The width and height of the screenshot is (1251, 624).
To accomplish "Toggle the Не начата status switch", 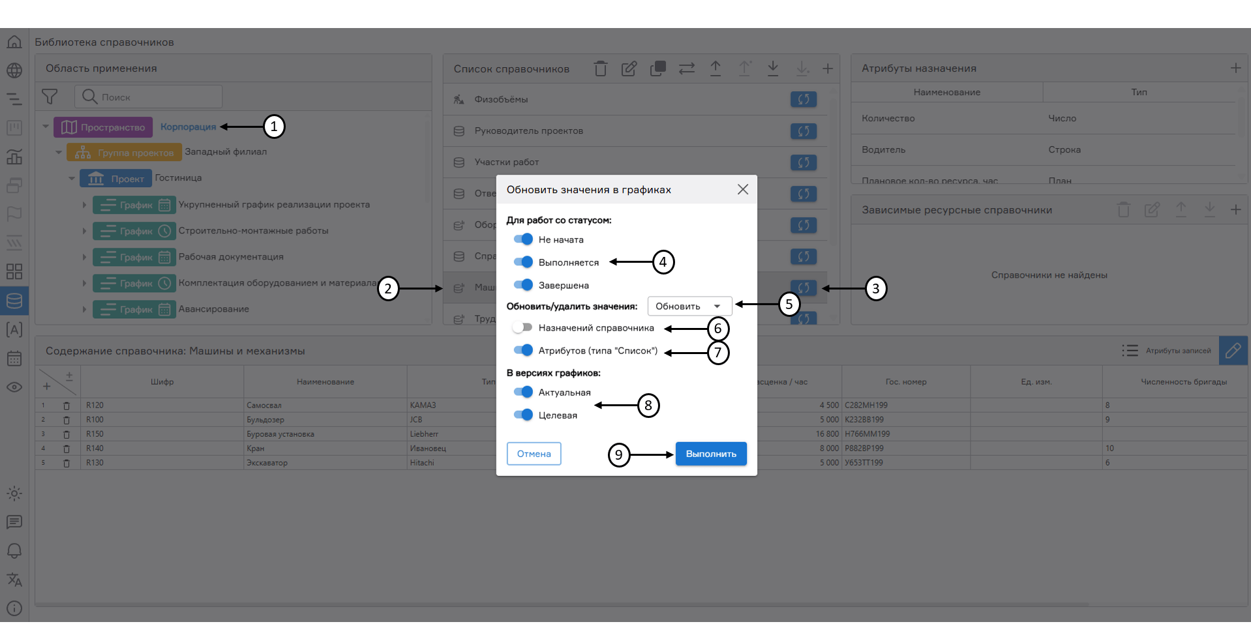I will click(x=523, y=239).
